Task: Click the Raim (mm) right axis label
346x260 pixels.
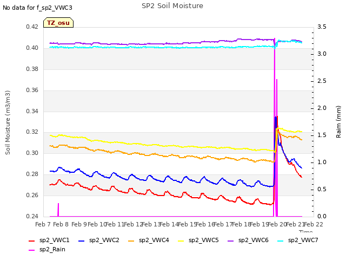Action: coord(338,122)
